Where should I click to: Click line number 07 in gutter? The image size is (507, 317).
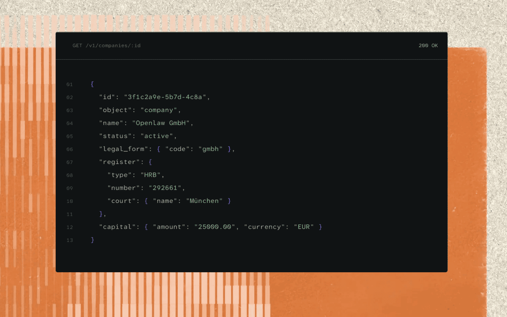[x=70, y=163]
